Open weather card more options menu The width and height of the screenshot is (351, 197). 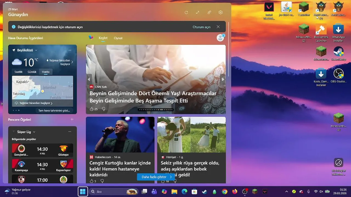(x=70, y=50)
